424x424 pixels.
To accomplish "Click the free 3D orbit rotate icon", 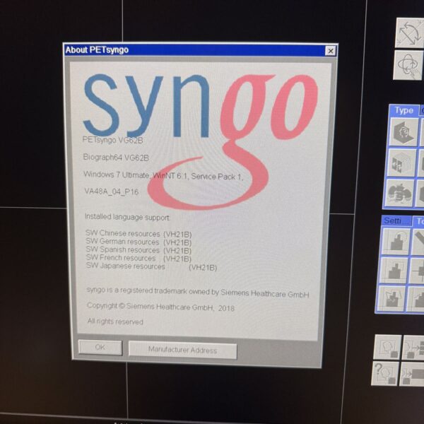I will pos(408,65).
